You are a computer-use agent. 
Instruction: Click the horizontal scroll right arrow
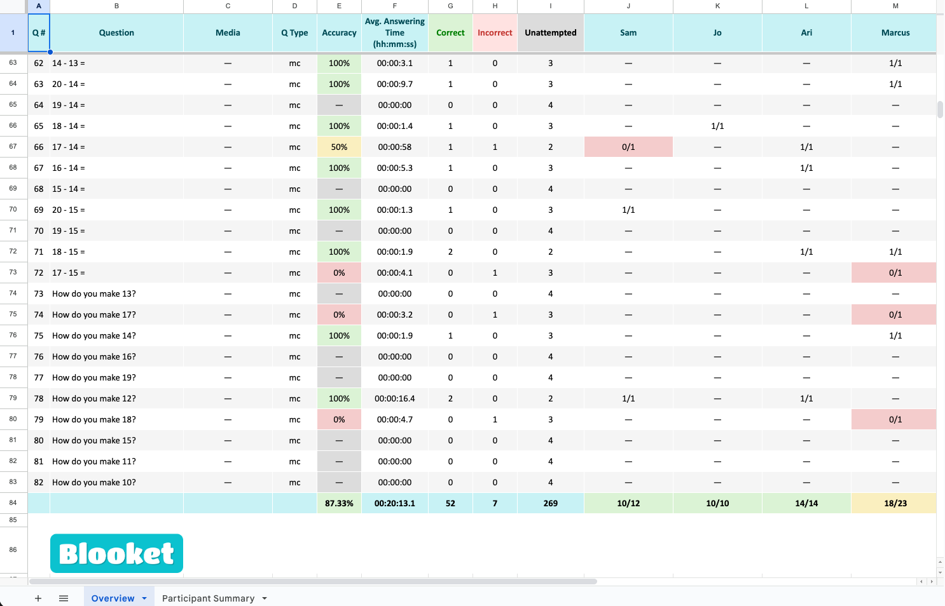coord(932,581)
